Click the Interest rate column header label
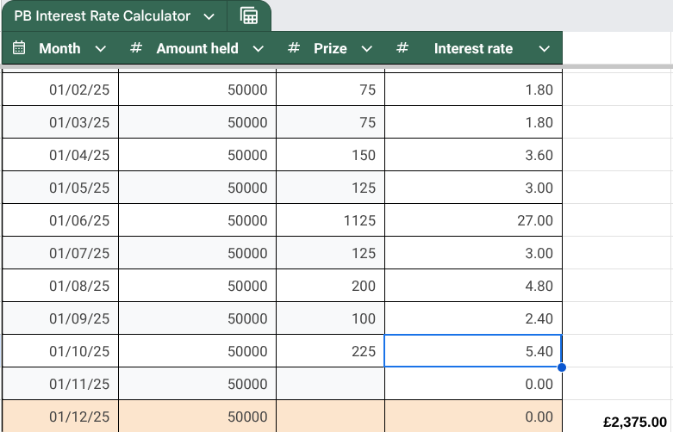 (473, 48)
